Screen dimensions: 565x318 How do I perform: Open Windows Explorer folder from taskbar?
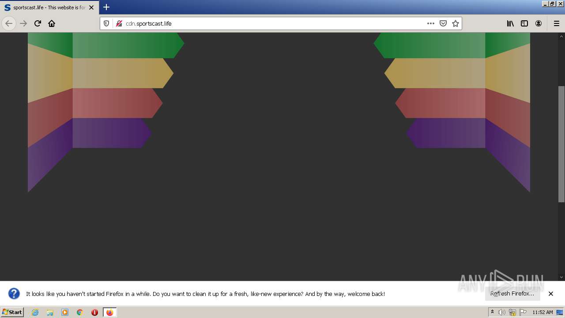[x=50, y=312]
